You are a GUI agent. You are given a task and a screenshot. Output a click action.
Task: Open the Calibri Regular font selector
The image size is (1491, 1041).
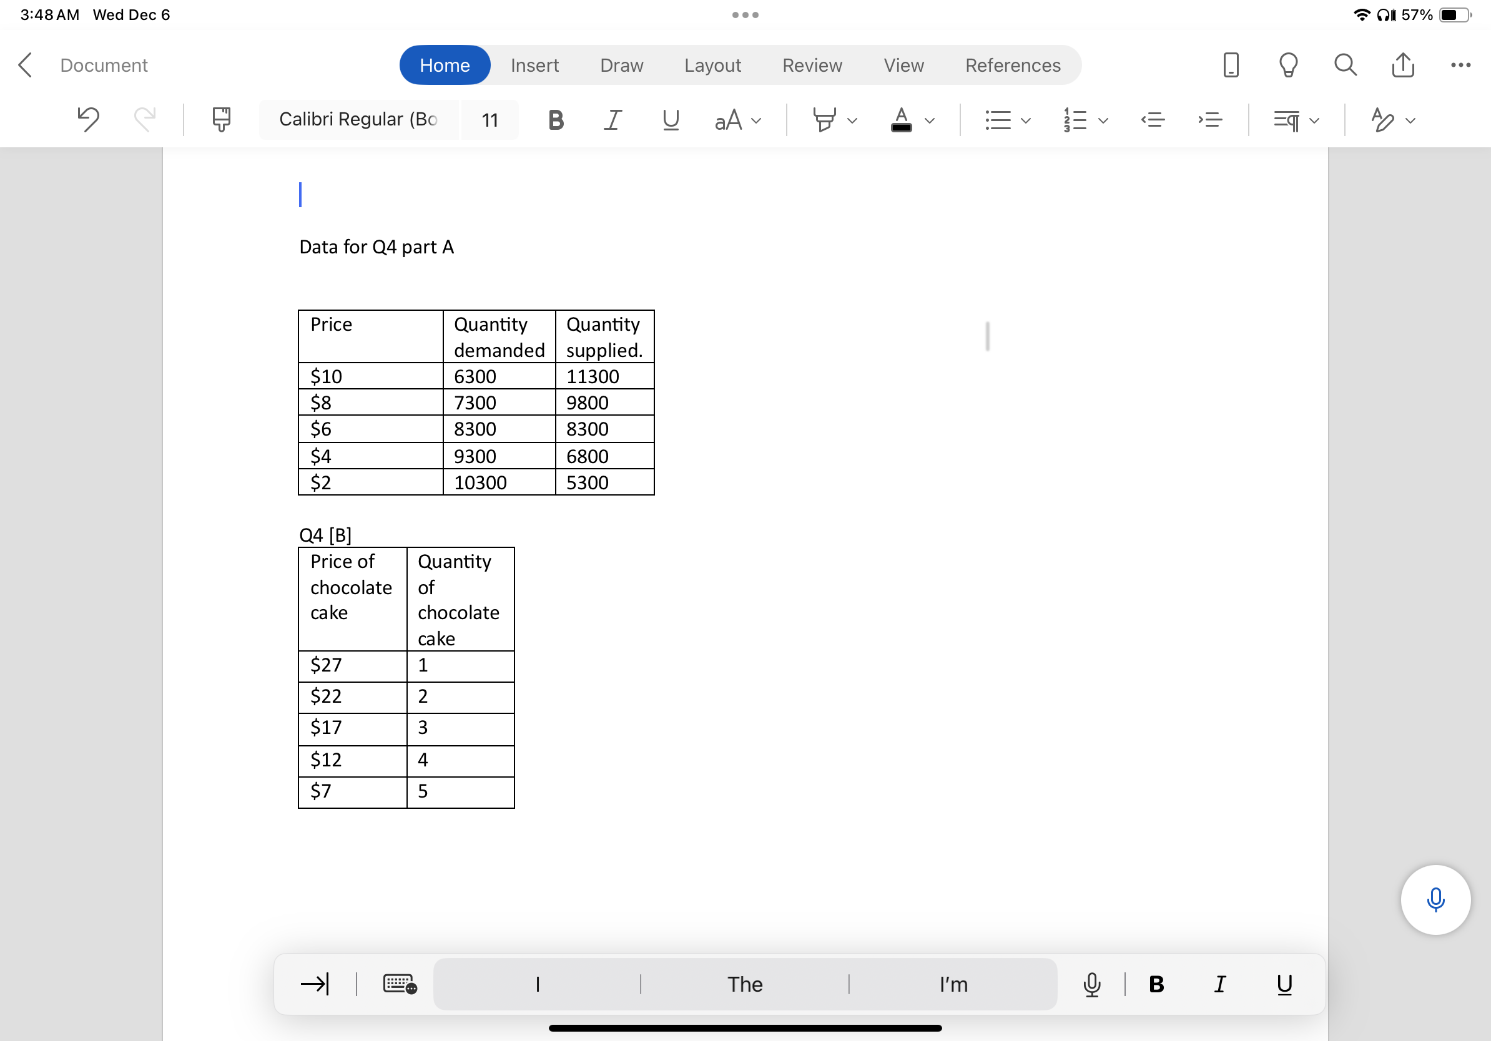[x=358, y=119]
